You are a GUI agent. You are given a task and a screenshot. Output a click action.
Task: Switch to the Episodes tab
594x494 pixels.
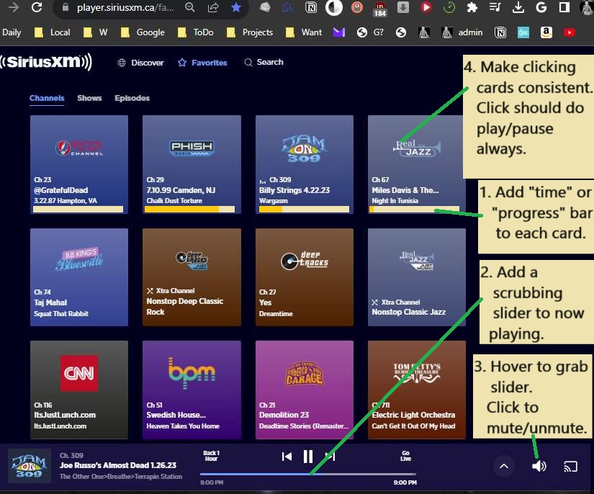(x=132, y=98)
